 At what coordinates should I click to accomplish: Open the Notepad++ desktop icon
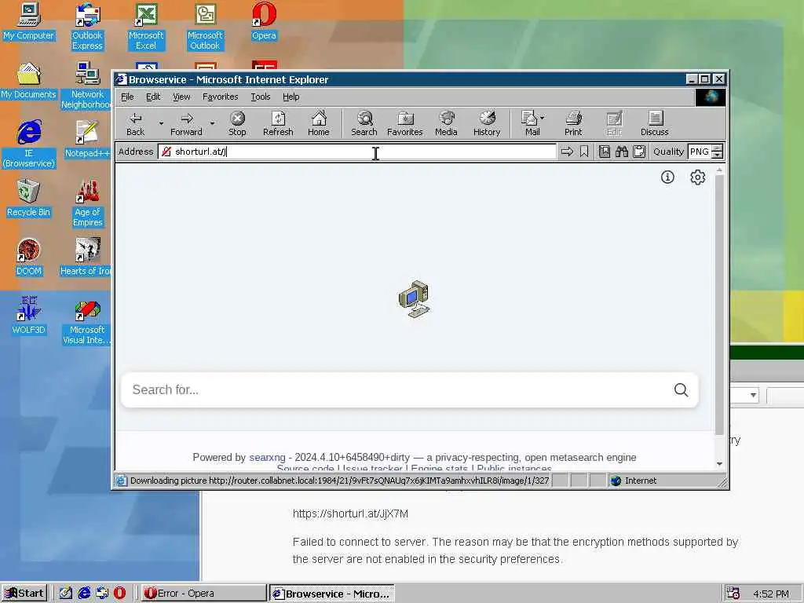(x=87, y=140)
